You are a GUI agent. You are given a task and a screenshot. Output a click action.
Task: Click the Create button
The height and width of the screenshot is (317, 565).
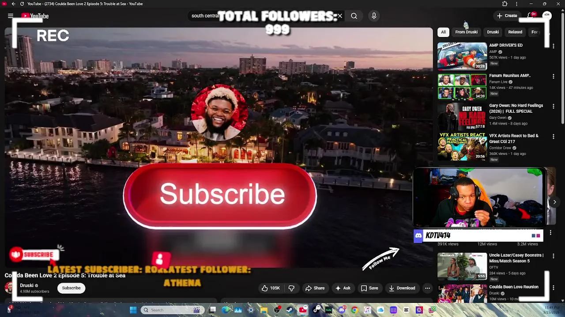(x=507, y=16)
